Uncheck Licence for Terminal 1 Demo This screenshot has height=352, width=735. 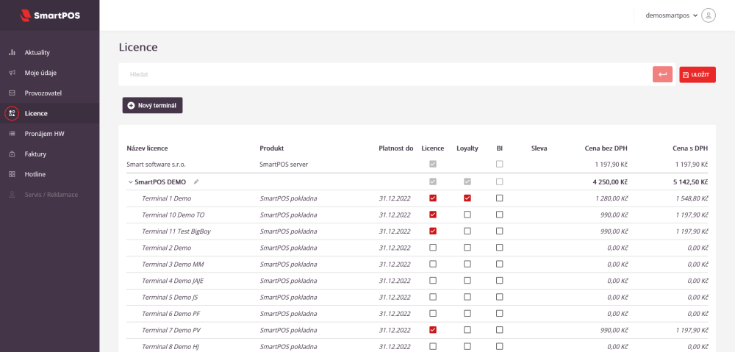pos(433,198)
